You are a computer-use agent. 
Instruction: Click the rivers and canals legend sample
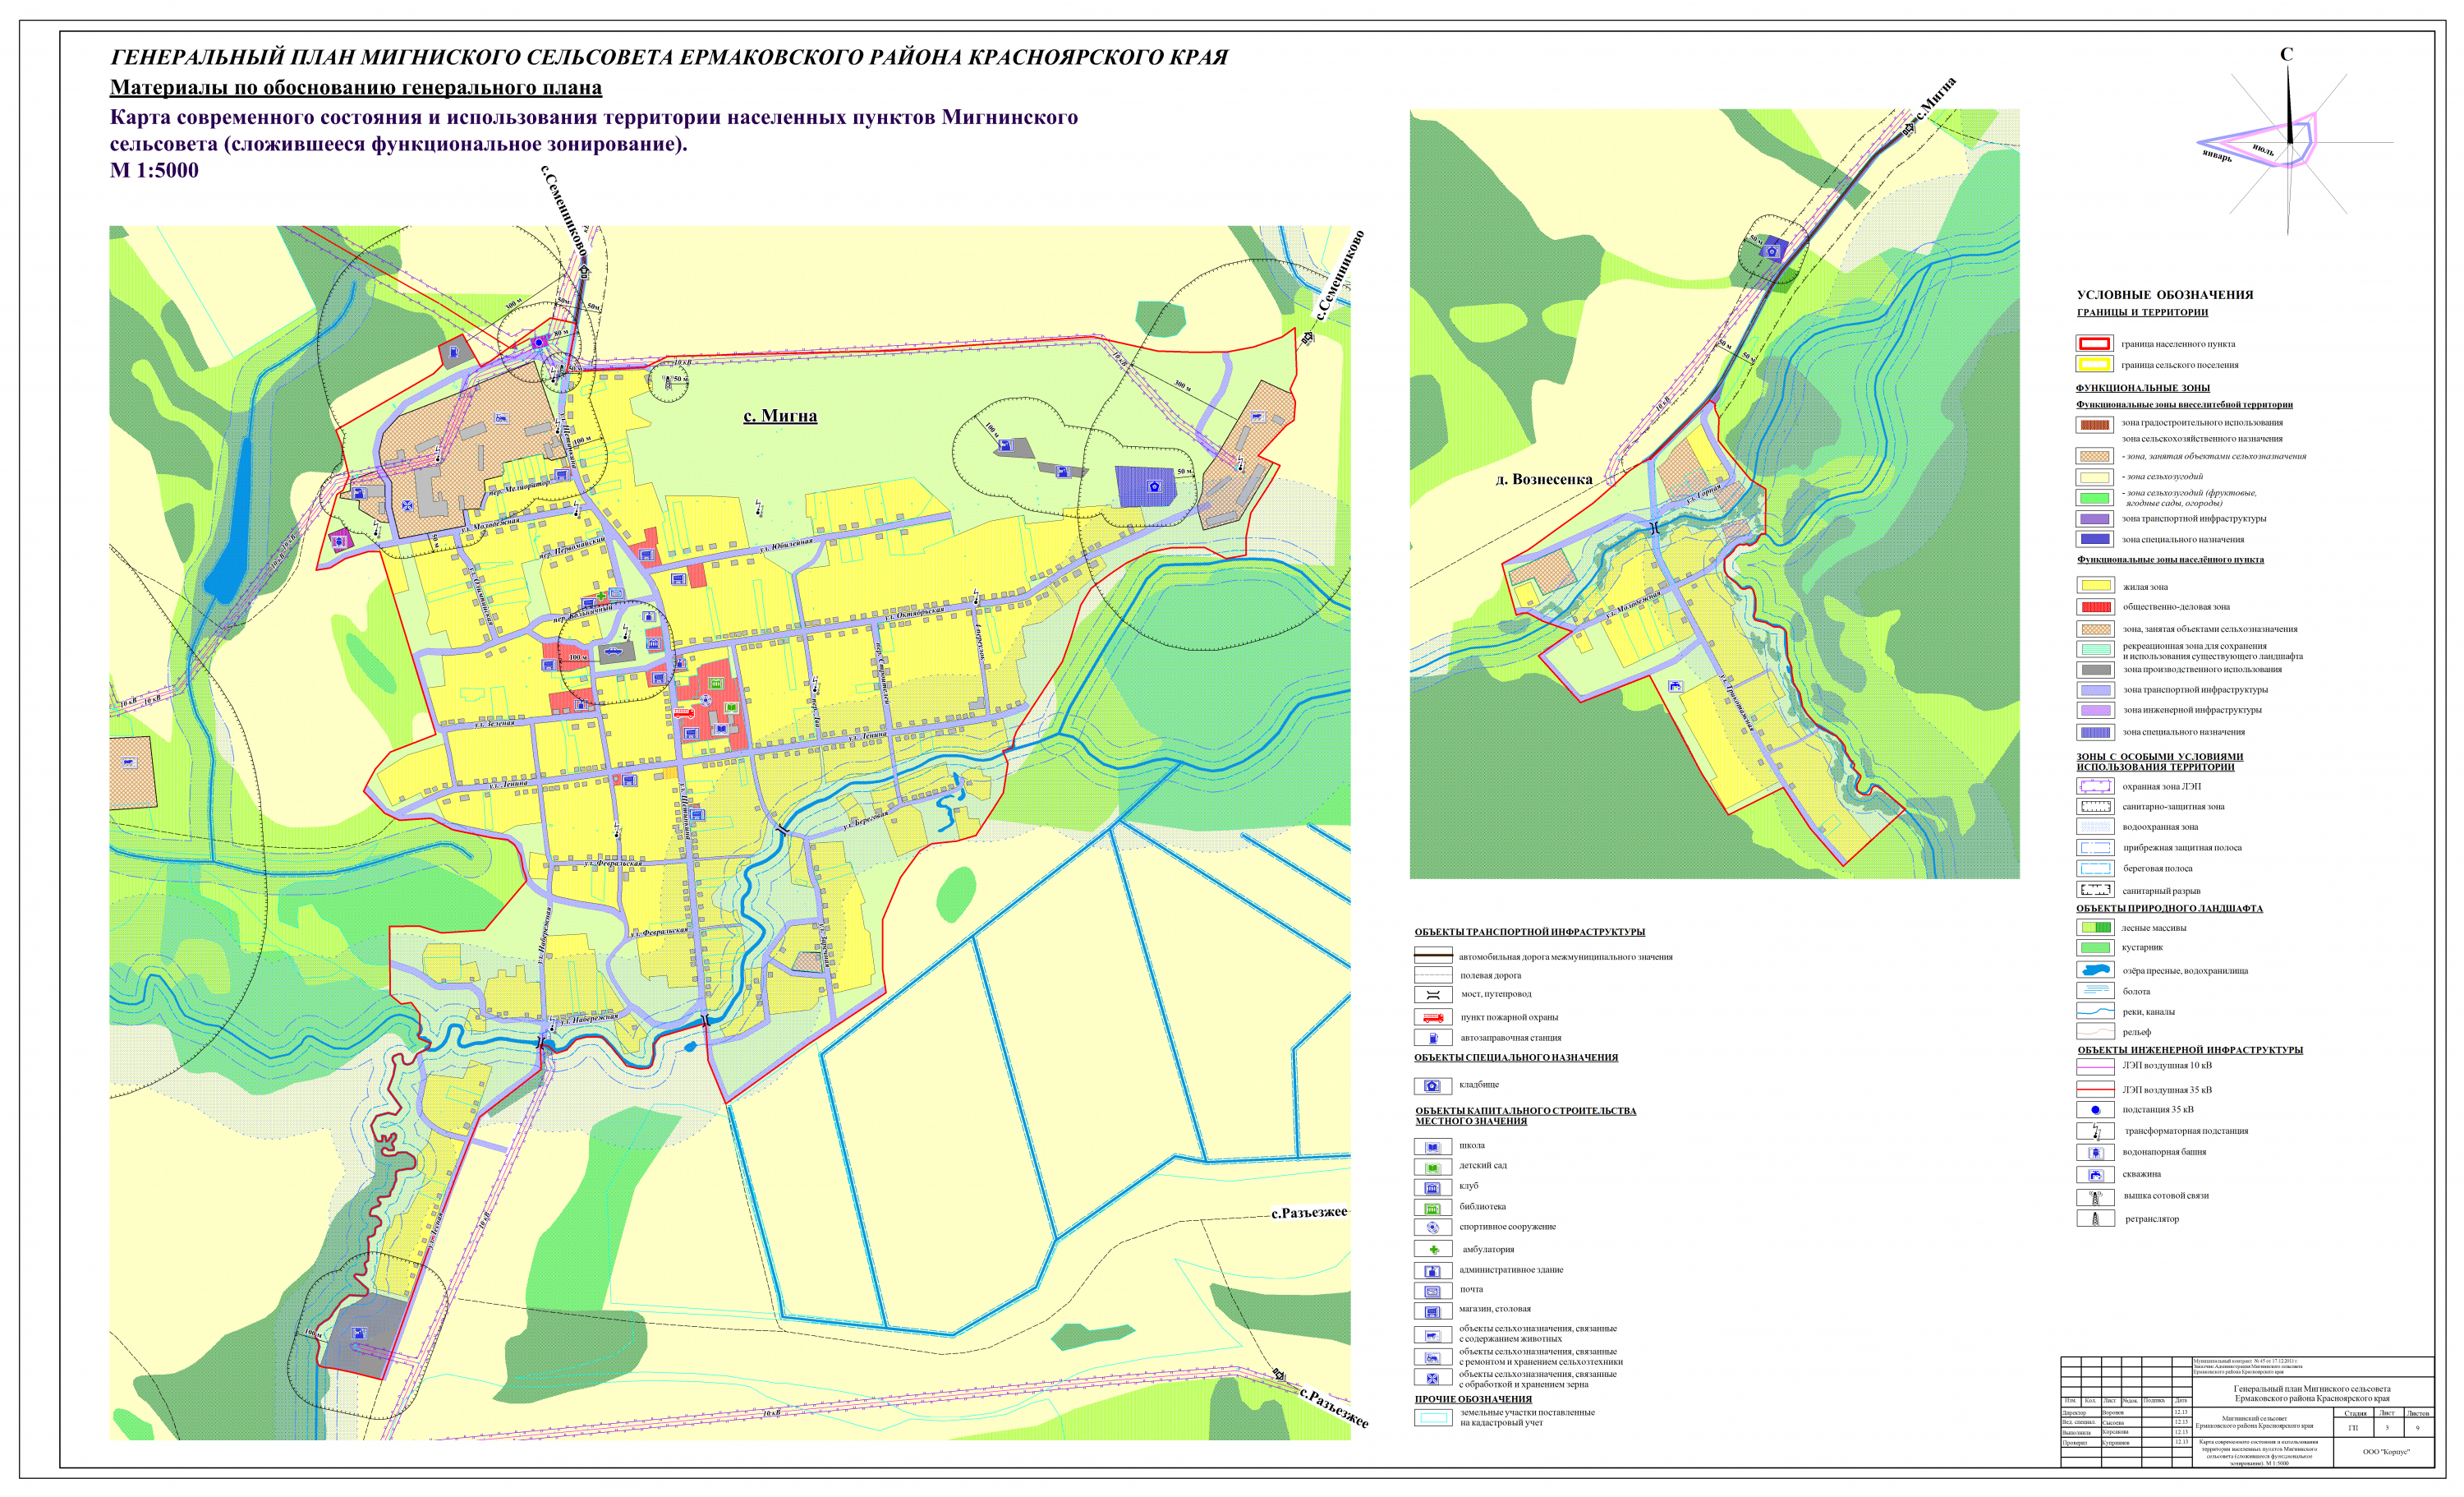coord(2095,1011)
